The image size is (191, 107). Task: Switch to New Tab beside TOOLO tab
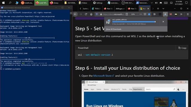[x=108, y=9]
